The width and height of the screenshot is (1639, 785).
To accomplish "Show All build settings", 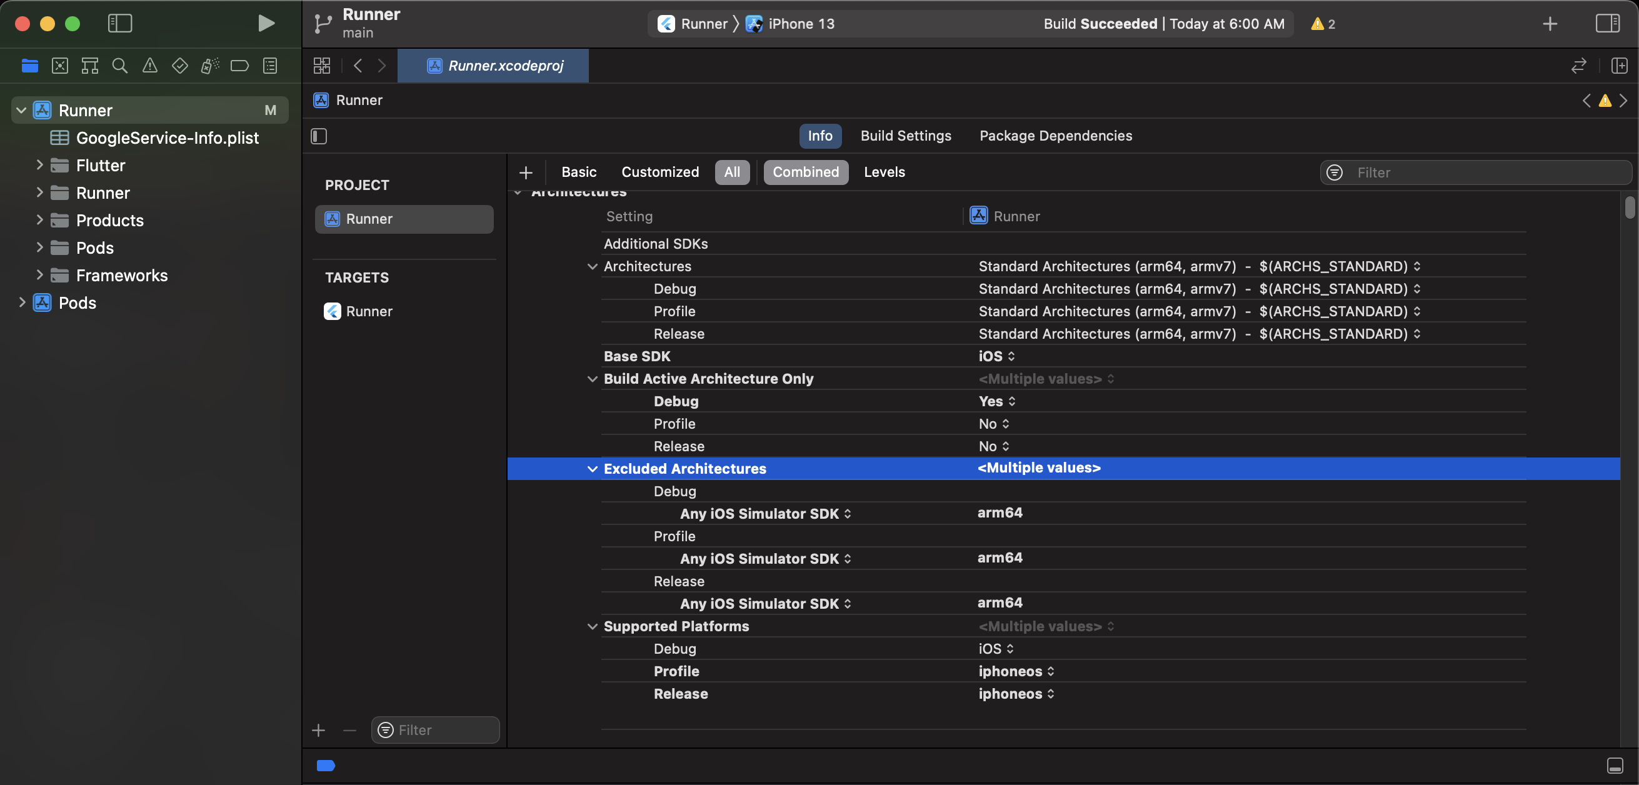I will tap(732, 172).
